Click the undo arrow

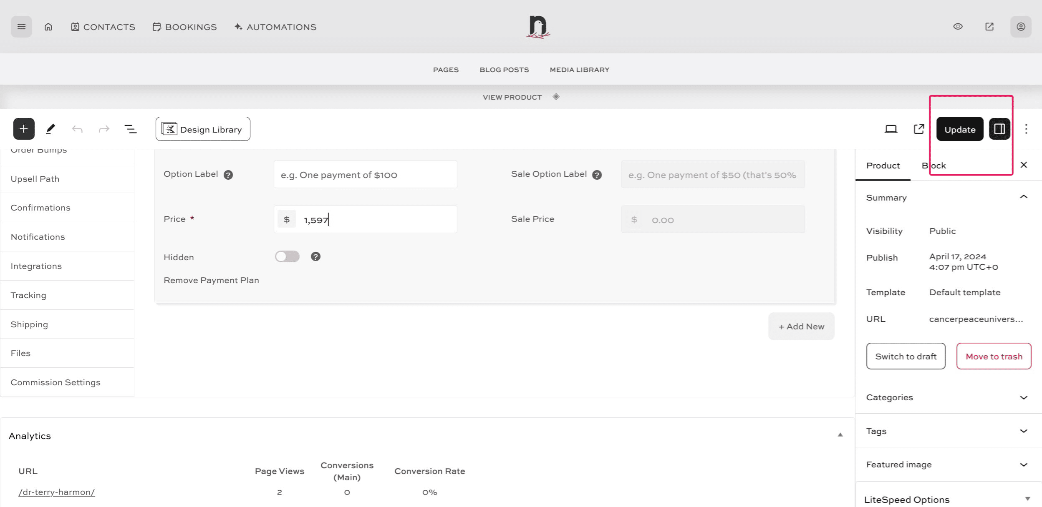[77, 129]
